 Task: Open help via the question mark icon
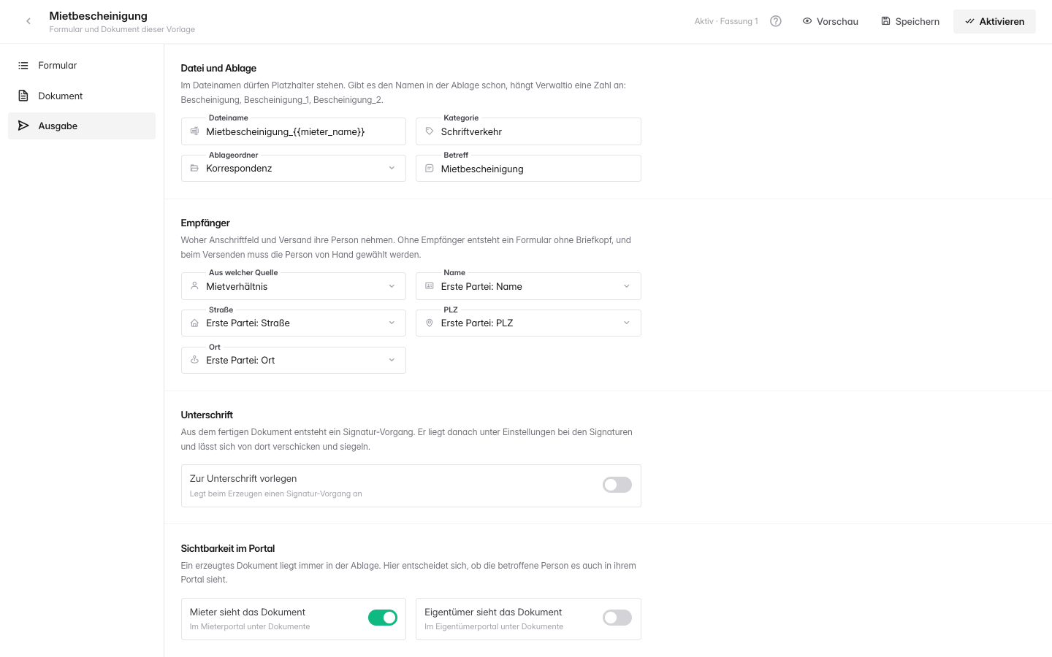tap(776, 21)
